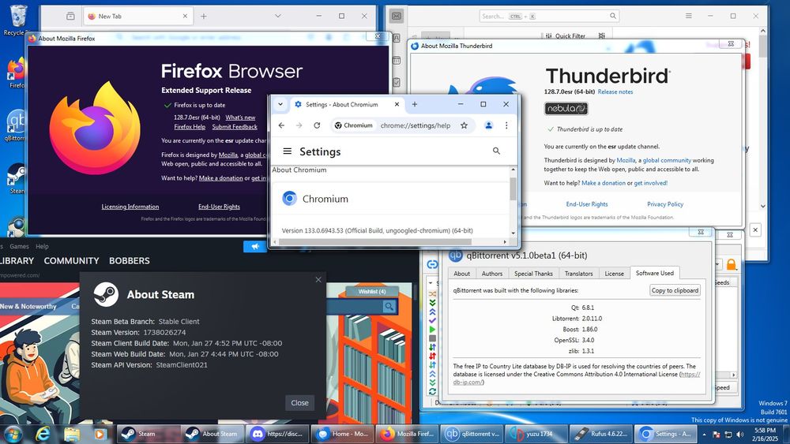The image size is (790, 444).
Task: Open the Settings hamburger menu in Chromium
Action: (288, 151)
